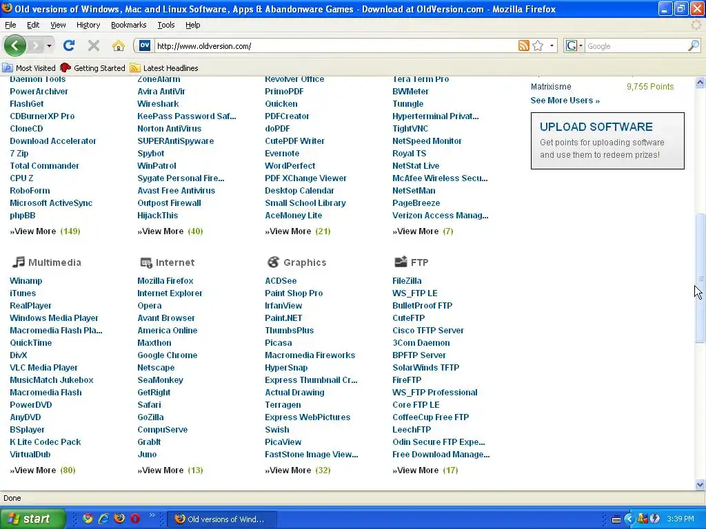Open the Help menu
Viewport: 706px width, 529px height.
(193, 25)
